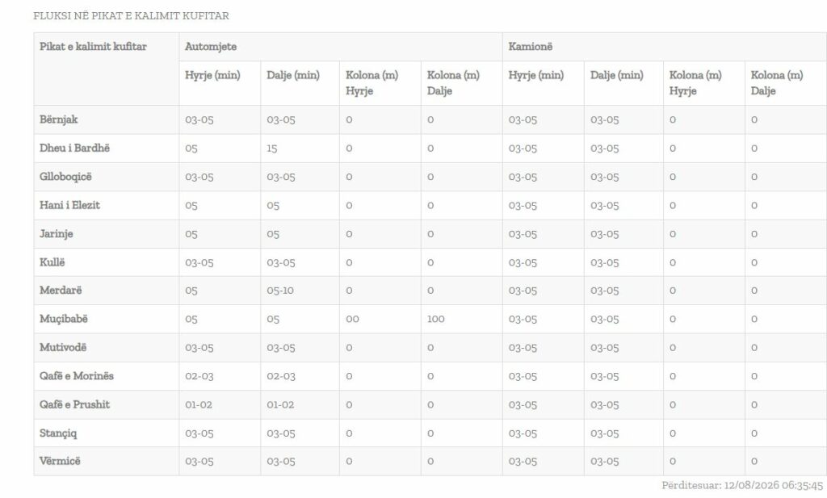Screen dimensions: 827x498
Task: Select the 15 exit value for Dheu i Bardhë
Action: (271, 149)
